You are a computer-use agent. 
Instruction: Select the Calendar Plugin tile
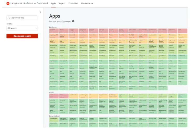(123, 120)
